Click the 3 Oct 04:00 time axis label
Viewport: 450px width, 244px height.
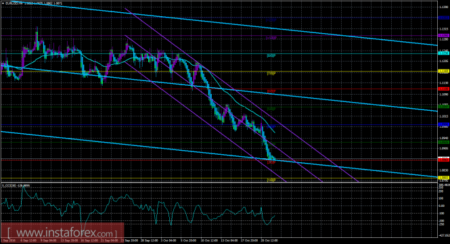tap(168, 241)
